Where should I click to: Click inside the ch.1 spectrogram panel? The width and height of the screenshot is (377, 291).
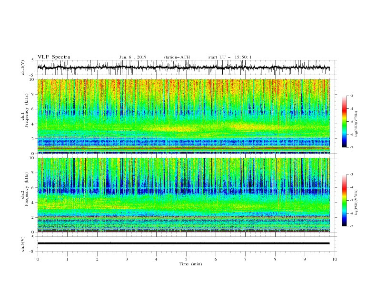(x=183, y=116)
